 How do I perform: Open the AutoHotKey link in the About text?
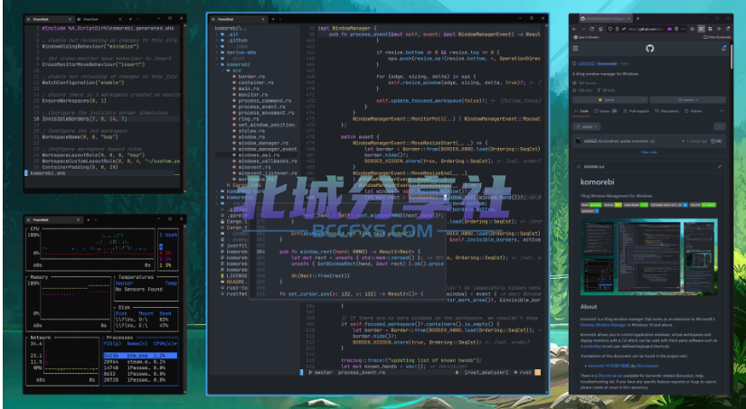tap(592, 347)
